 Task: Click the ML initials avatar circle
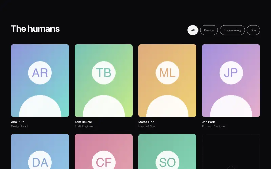point(167,73)
